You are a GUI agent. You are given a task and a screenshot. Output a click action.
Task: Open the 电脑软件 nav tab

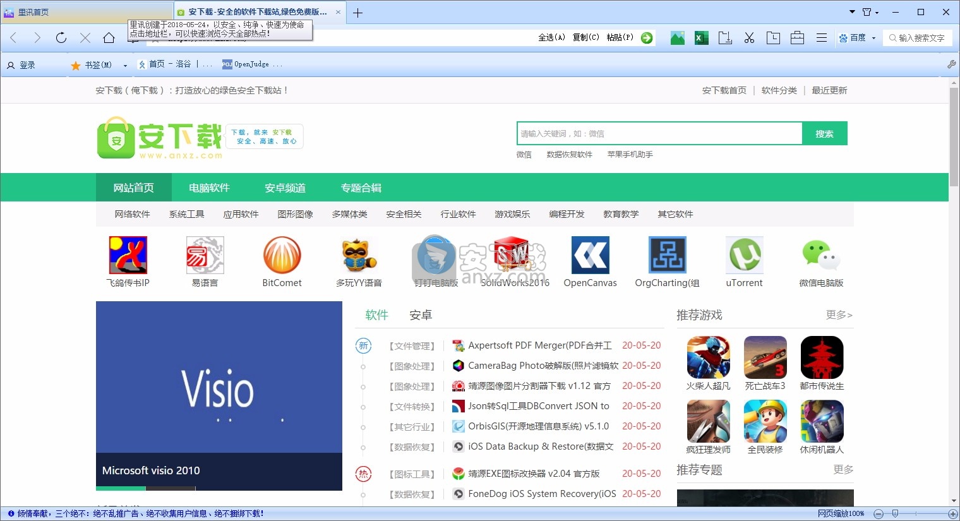(209, 188)
